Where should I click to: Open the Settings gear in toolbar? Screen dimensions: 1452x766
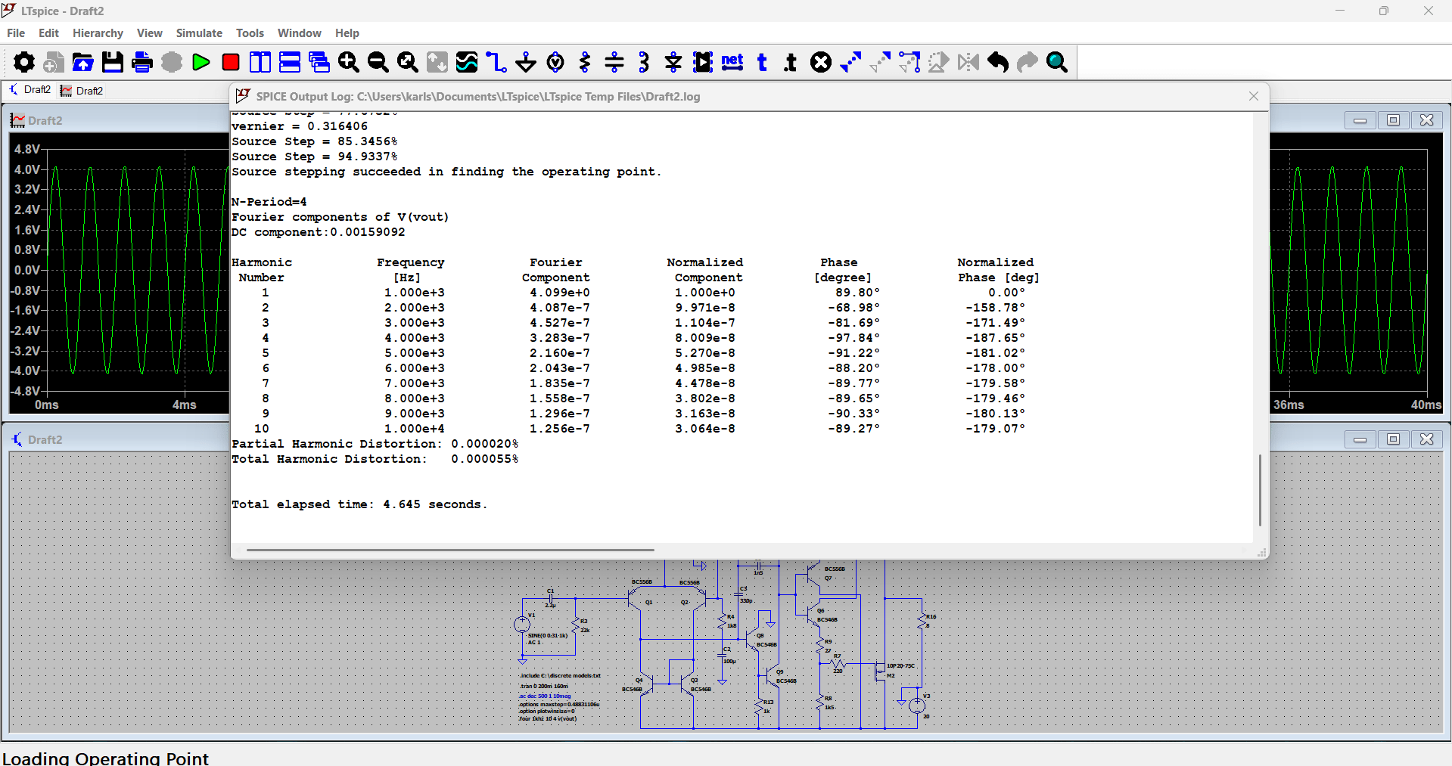tap(23, 62)
